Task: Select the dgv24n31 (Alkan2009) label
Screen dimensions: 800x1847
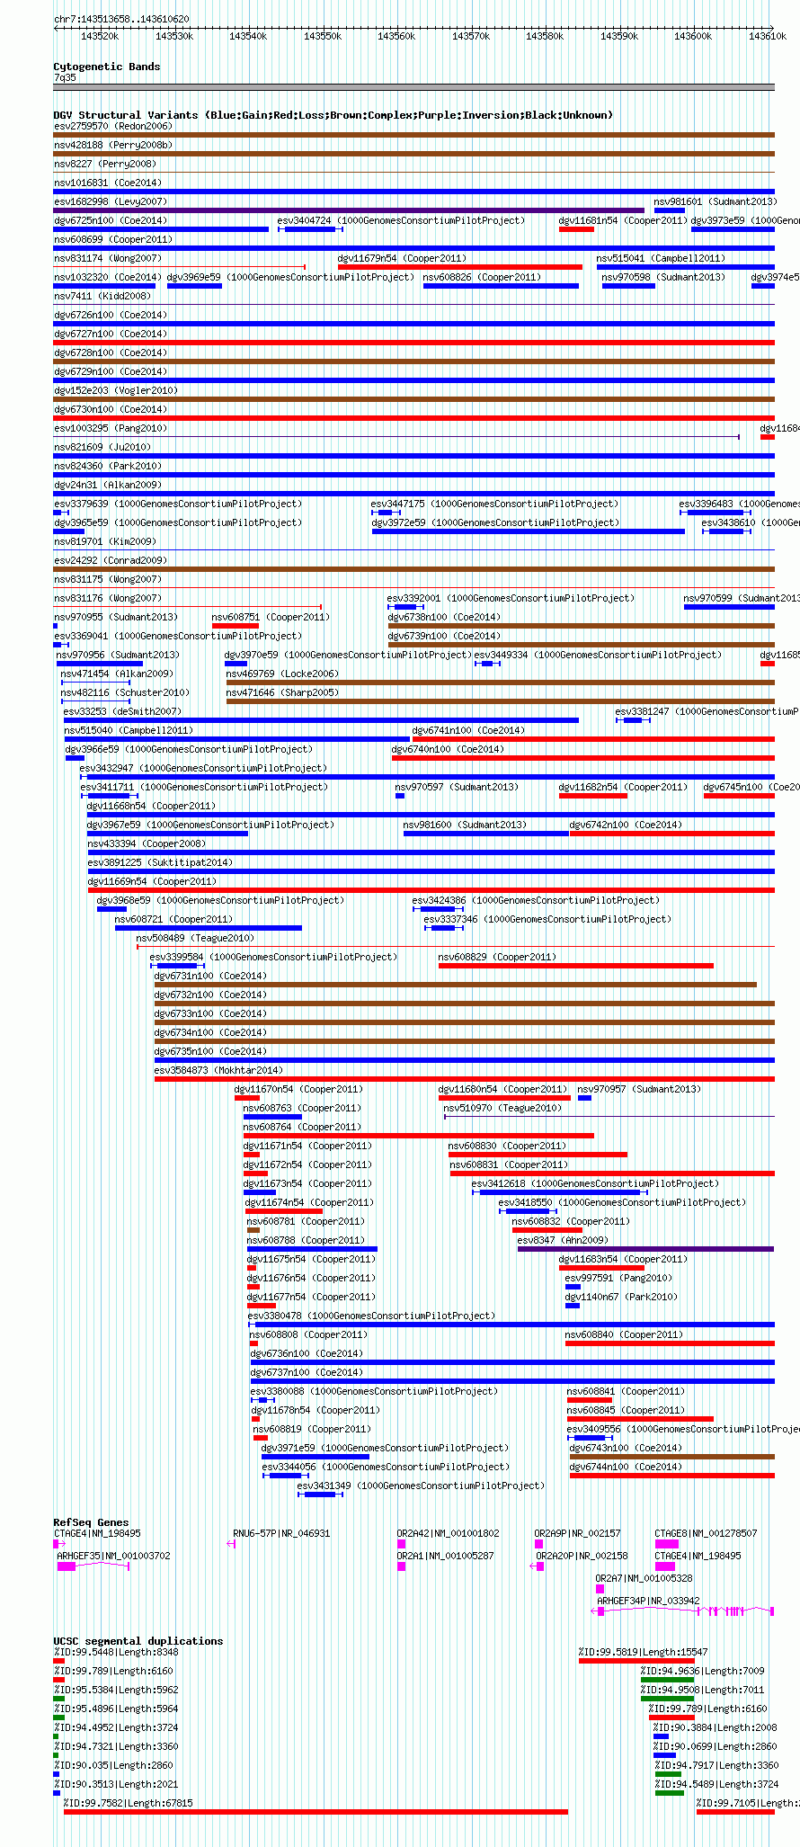Action: pyautogui.click(x=107, y=485)
